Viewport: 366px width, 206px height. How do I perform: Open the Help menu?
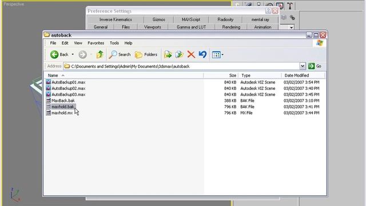tap(128, 43)
